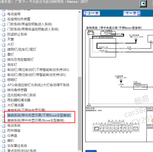Viewport: 153px width, 152px height.
Task: Open 电动座椅 tree entry
Action: [x=14, y=14]
